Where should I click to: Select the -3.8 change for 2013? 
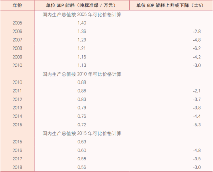coord(197,108)
